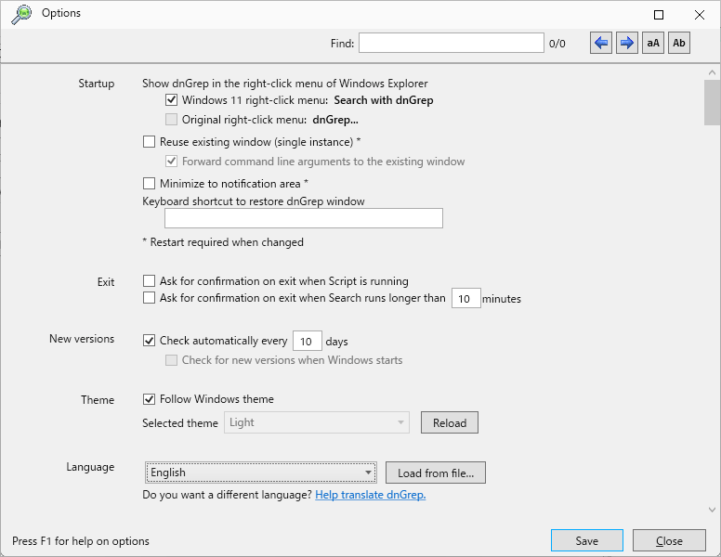
Task: Click the New versions section label
Action: click(82, 339)
